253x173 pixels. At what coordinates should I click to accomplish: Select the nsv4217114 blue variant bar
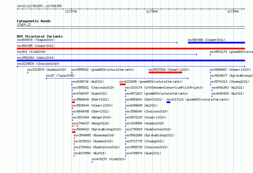(169, 102)
